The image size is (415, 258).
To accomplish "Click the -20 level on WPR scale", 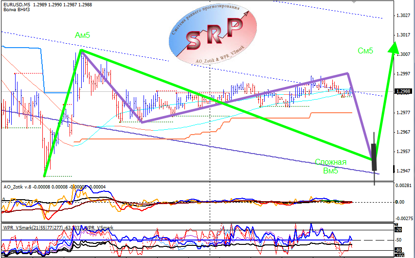I will [398, 230].
